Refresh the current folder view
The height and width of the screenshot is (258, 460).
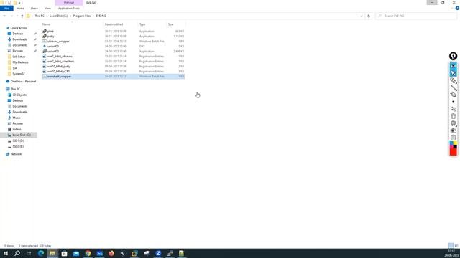pos(369,16)
